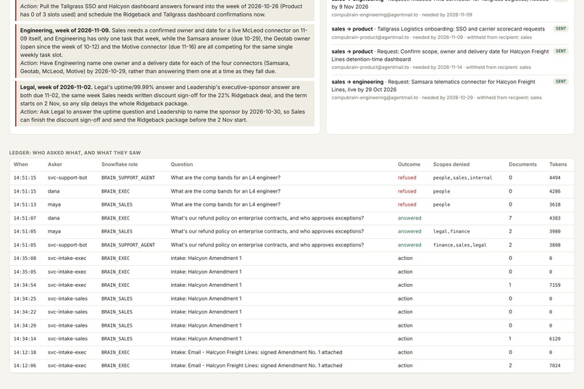The image size is (584, 389).
Task: Click token count 6120
Action: point(554,339)
